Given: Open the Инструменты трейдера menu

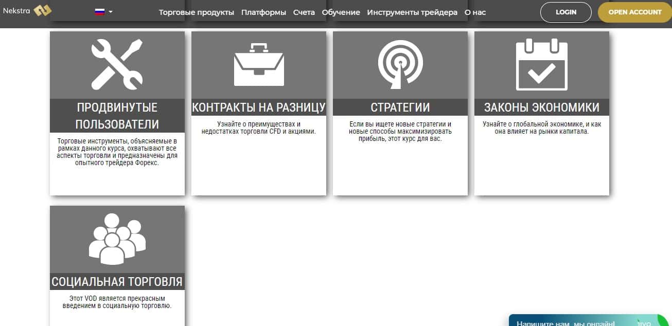Looking at the screenshot, I should click(412, 12).
